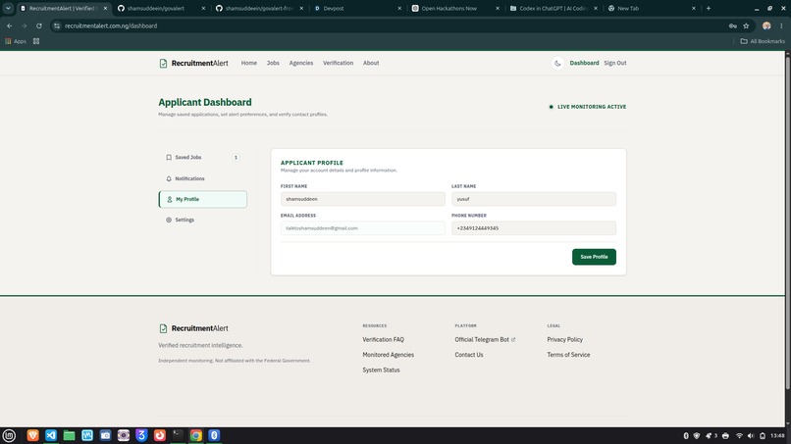The image size is (791, 444).
Task: Switch to Google Chrome in the taskbar
Action: point(195,435)
